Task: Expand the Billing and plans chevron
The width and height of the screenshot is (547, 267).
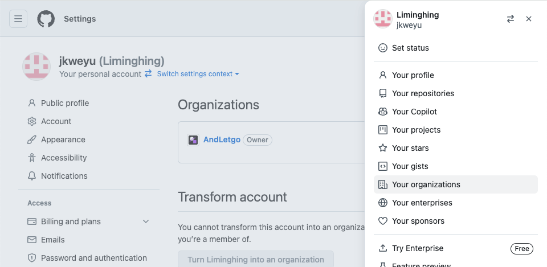Action: click(x=146, y=221)
